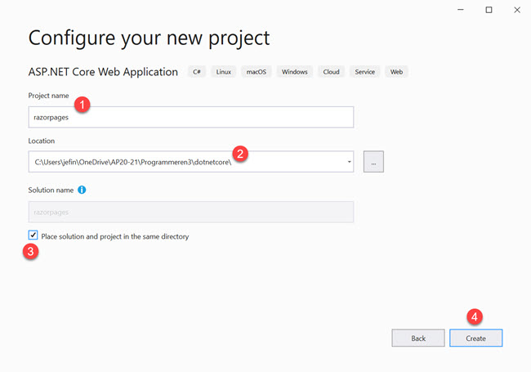This screenshot has height=372, width=531.
Task: Maximize the dialog window
Action: 489,10
